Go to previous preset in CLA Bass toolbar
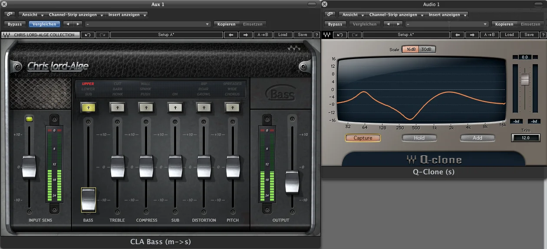Viewport: 547px width, 249px height. click(x=231, y=35)
